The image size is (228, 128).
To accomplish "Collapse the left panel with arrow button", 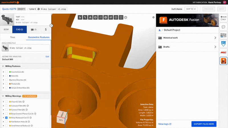I will (51, 26).
